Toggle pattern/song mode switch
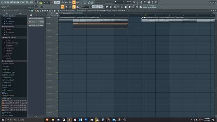Viewport: 217px width, 122px height. [41, 2]
